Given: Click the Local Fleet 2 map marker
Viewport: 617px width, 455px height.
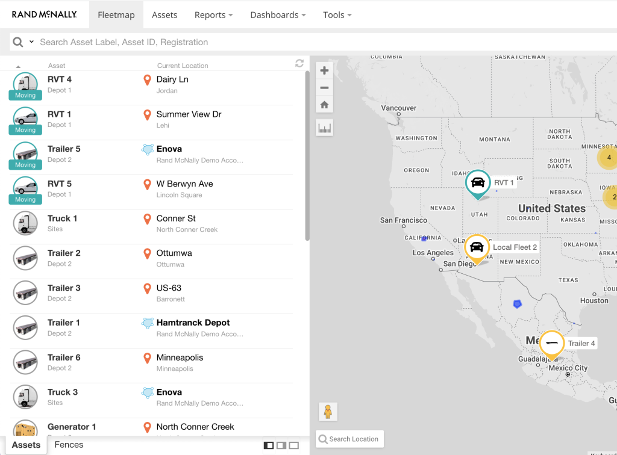Looking at the screenshot, I should [x=477, y=249].
